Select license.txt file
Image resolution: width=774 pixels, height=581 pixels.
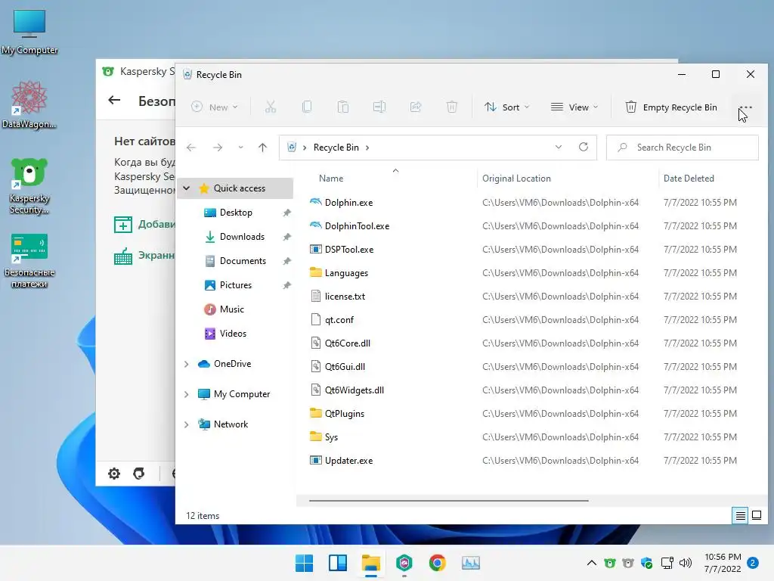345,297
